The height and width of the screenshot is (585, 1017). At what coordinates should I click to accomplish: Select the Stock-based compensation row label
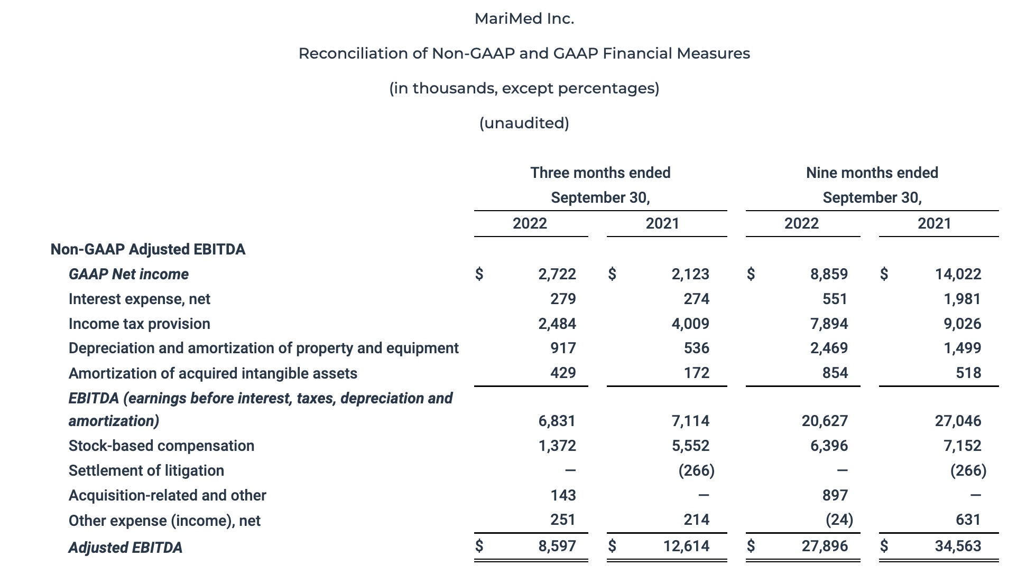click(x=161, y=446)
